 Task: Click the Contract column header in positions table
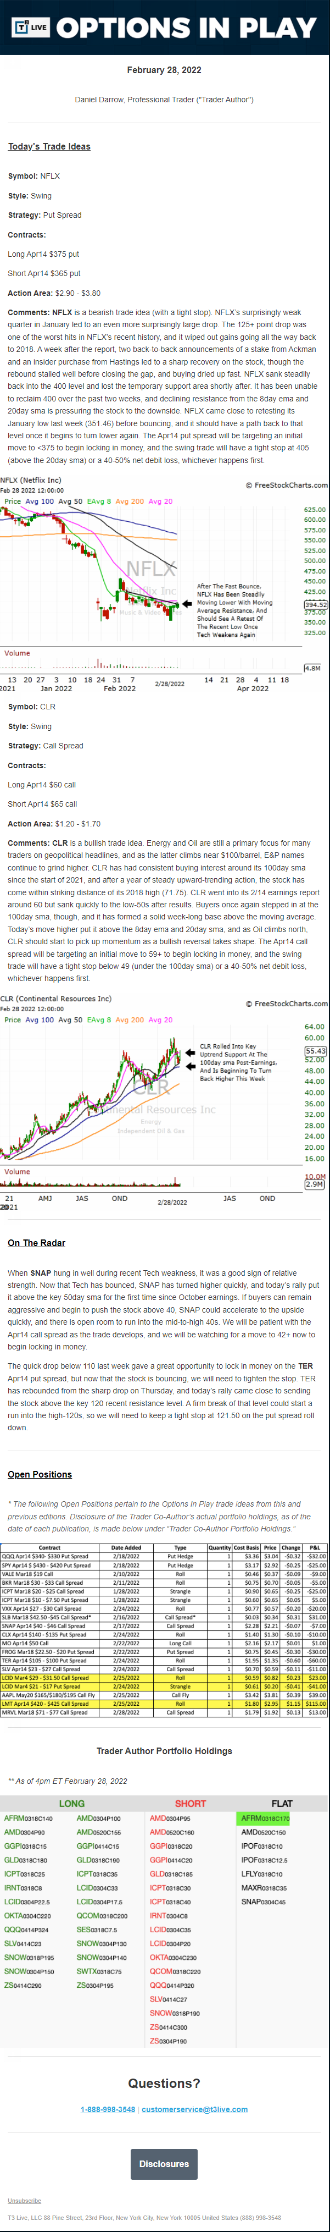tap(49, 1547)
